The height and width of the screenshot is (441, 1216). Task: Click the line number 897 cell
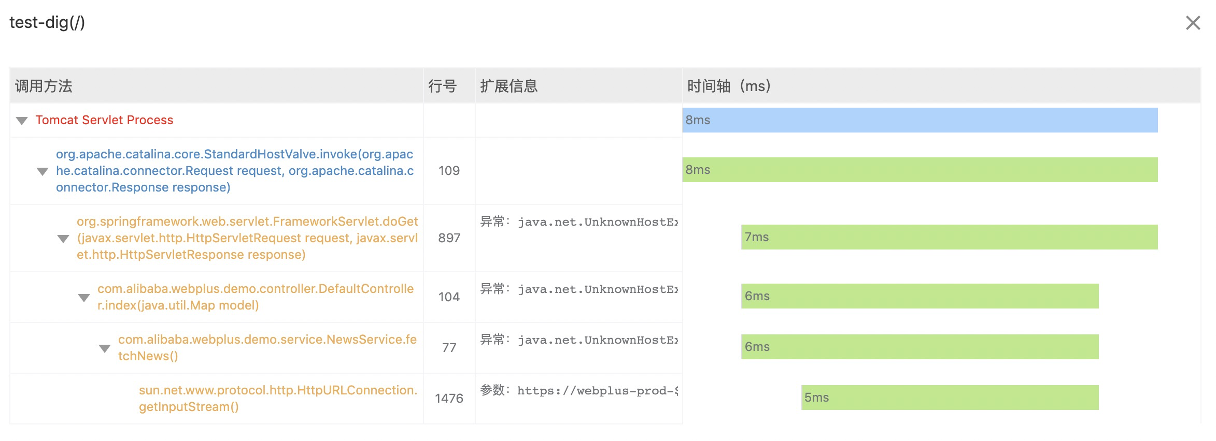click(449, 238)
